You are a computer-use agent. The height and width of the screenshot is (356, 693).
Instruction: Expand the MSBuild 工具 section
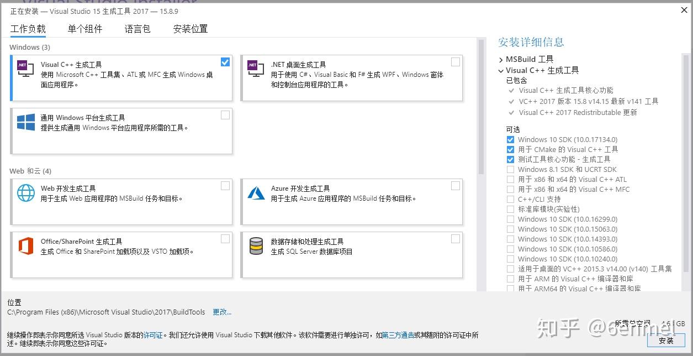click(x=501, y=59)
